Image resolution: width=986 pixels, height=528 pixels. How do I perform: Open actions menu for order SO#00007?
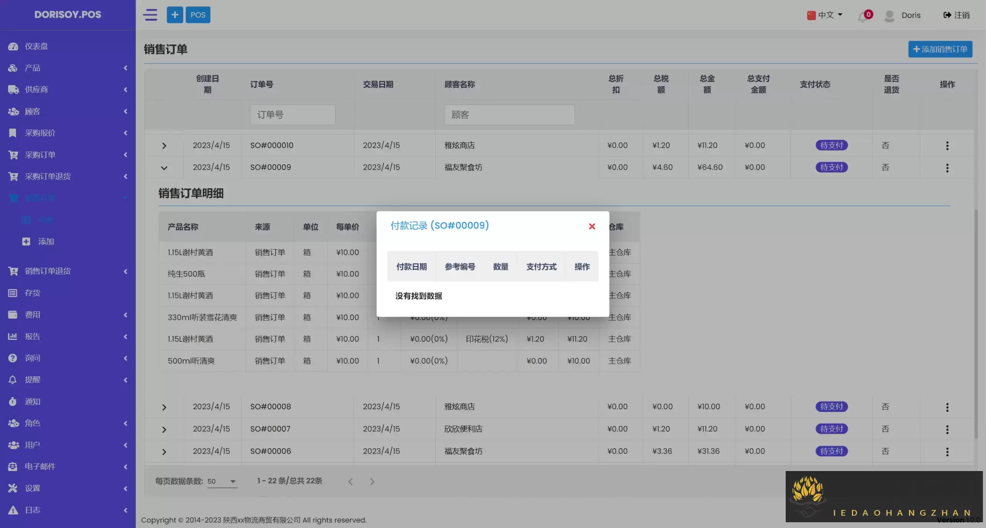pos(947,429)
